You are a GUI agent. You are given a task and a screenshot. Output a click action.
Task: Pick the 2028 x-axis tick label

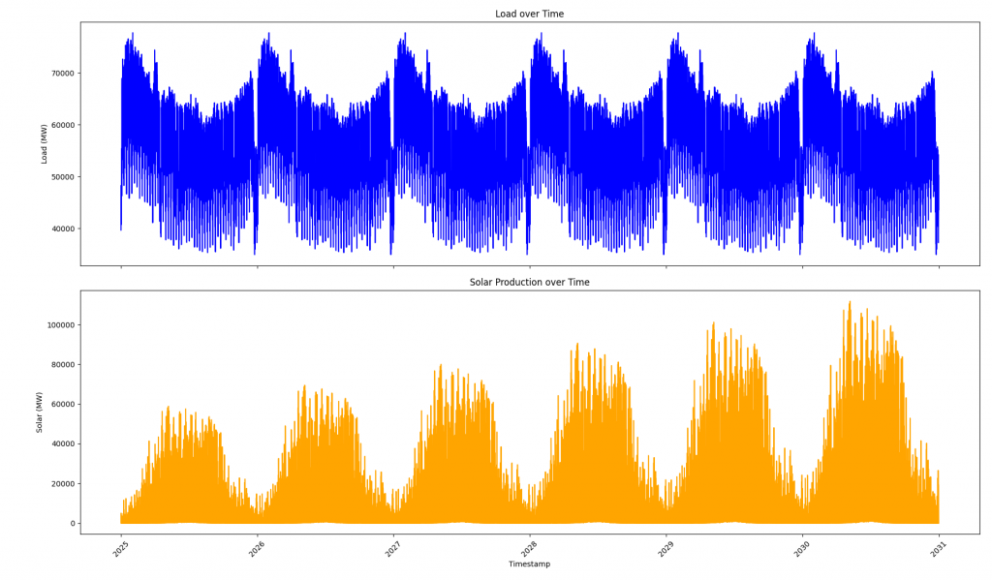[x=529, y=548]
